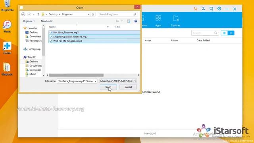Select grid view in dr.fone
The image size is (254, 143).
(224, 33)
